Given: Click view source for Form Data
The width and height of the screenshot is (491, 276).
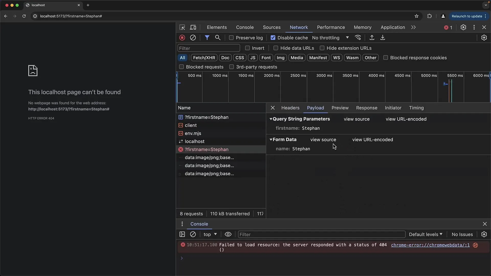Looking at the screenshot, I should click(x=323, y=140).
